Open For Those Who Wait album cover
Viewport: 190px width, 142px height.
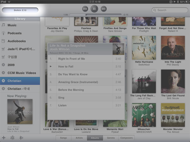pos(144,21)
